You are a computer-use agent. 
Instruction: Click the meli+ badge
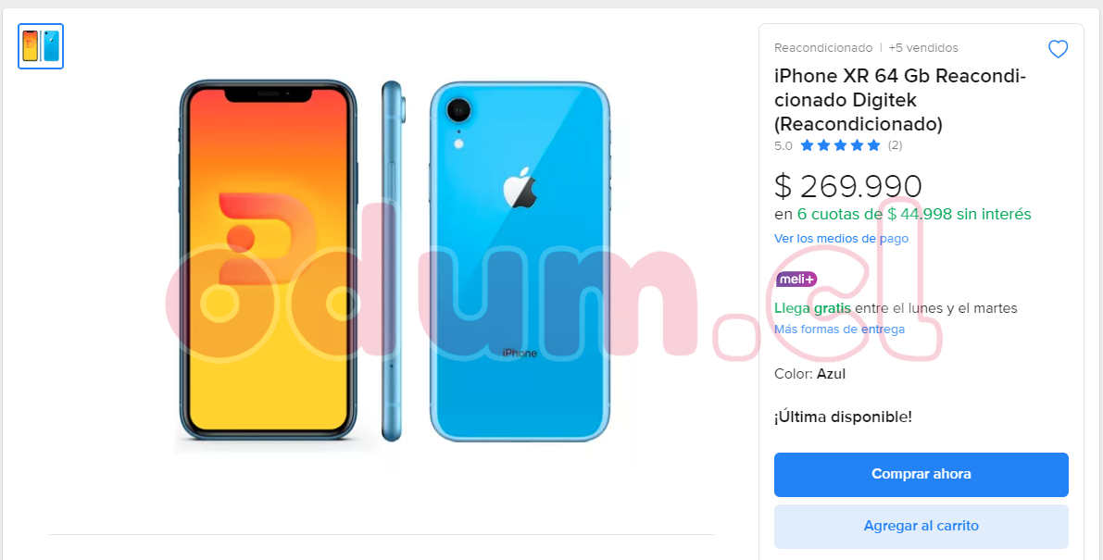click(x=796, y=279)
